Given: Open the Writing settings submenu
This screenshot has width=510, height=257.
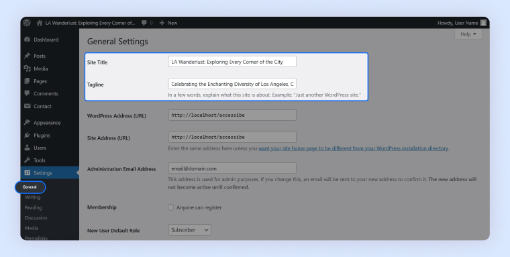Looking at the screenshot, I should click(32, 197).
